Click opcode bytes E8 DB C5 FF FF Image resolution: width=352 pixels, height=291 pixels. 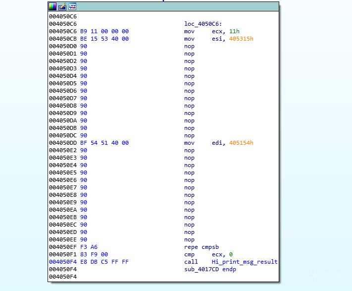[104, 262]
